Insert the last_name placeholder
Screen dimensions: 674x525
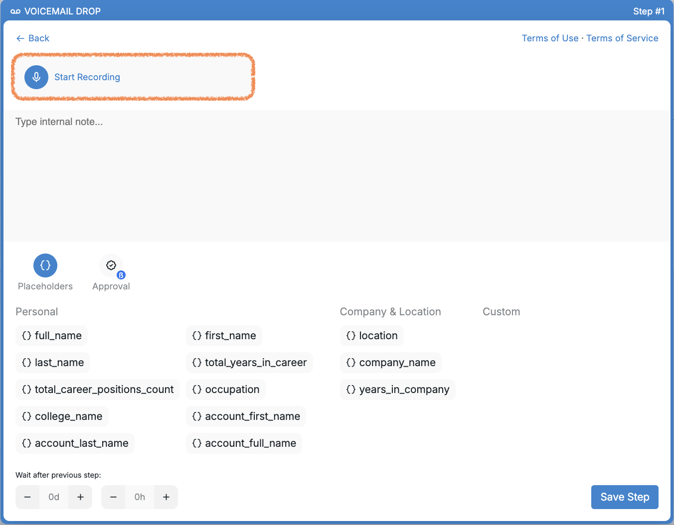pyautogui.click(x=53, y=363)
